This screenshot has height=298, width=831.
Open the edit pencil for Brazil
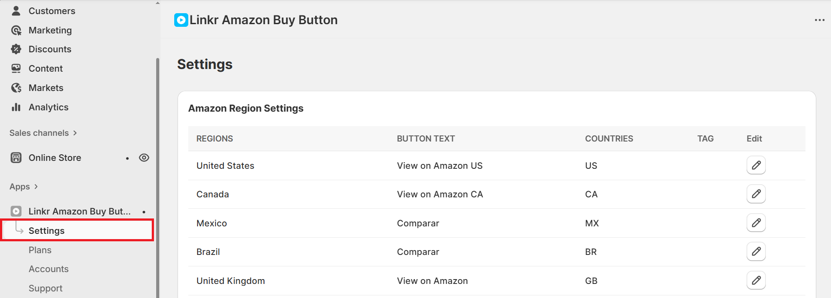[x=756, y=251]
